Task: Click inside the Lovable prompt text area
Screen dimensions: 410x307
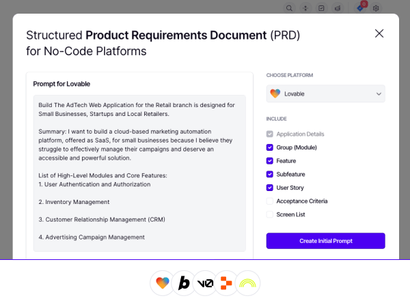Action: pos(139,173)
